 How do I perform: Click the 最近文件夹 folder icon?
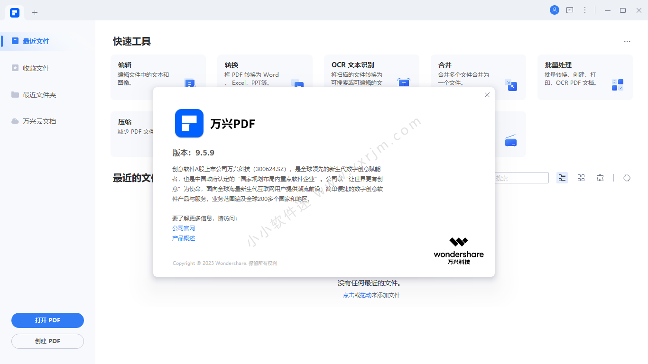15,95
